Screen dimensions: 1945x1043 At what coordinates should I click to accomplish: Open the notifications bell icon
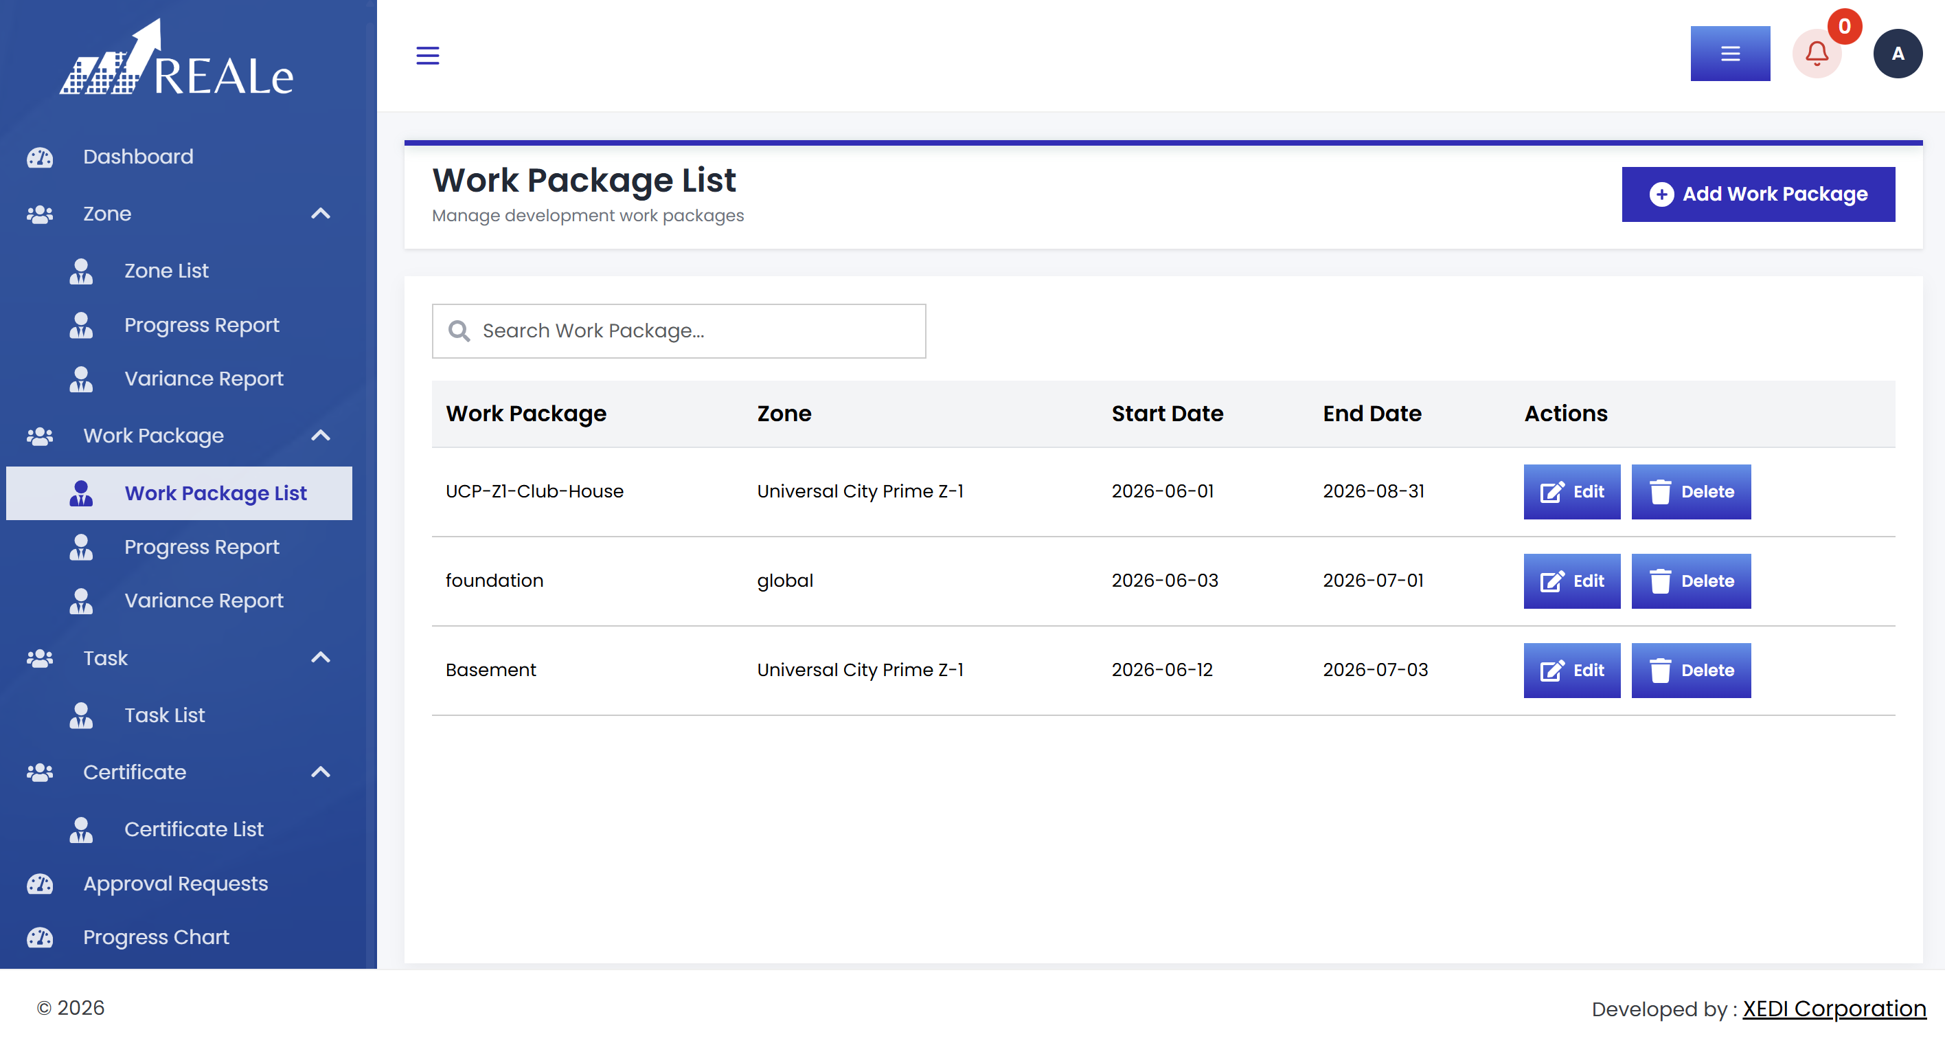click(x=1817, y=54)
